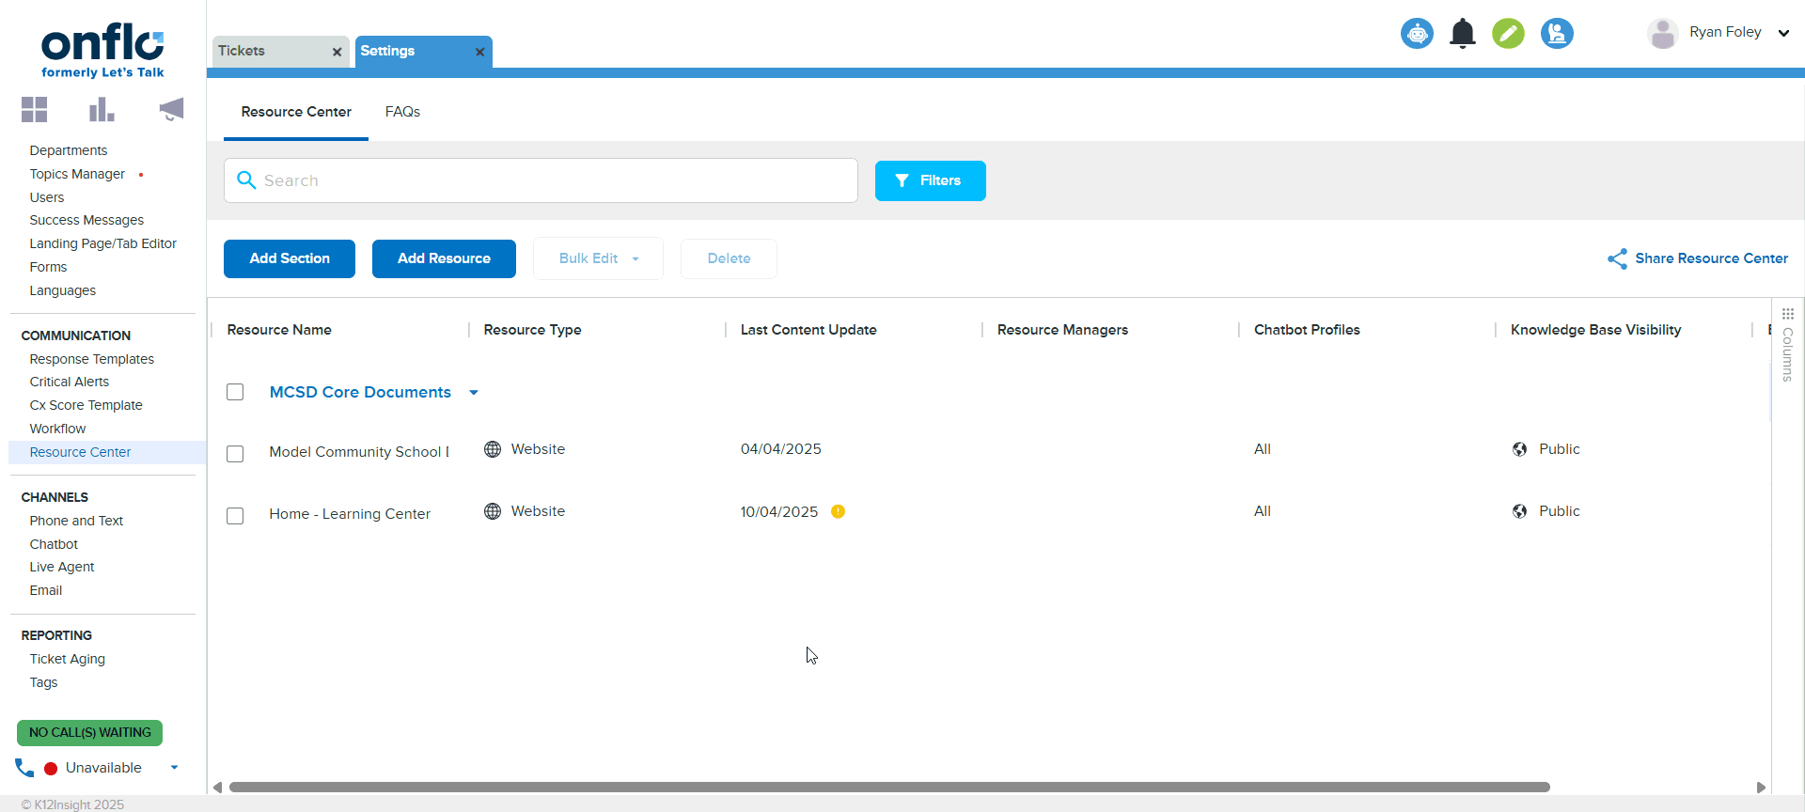Click the horizontal scrollbar at table bottom
Screen dimensions: 1805x812
click(888, 787)
